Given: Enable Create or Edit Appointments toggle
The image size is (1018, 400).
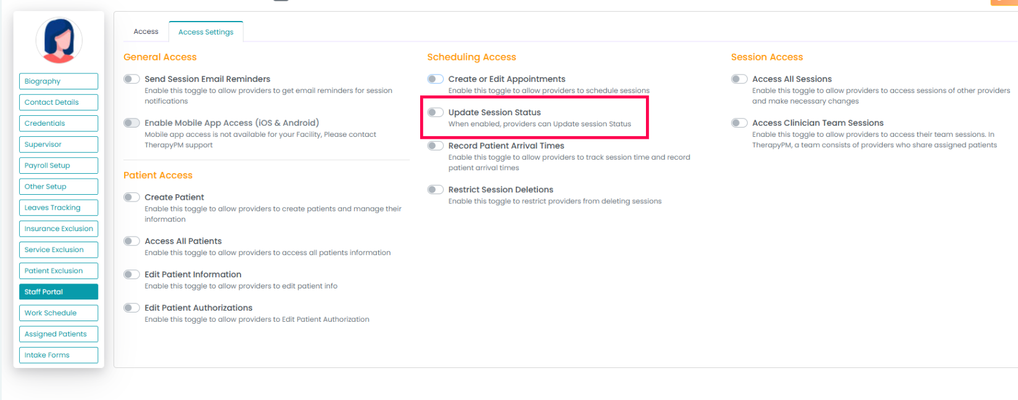Looking at the screenshot, I should 436,79.
